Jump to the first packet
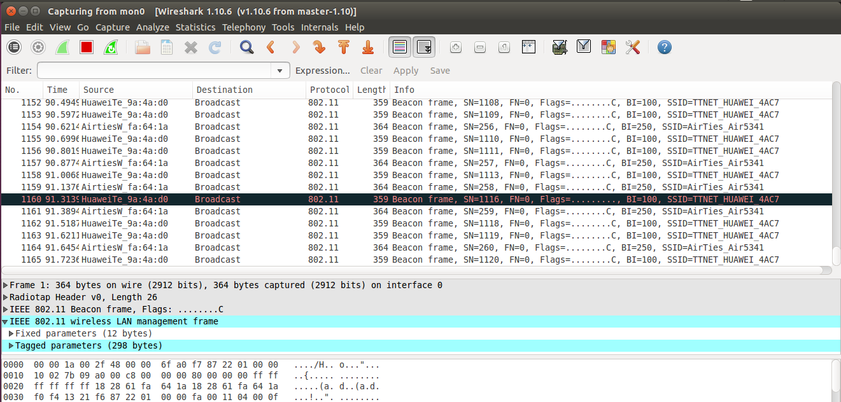 pyautogui.click(x=344, y=47)
